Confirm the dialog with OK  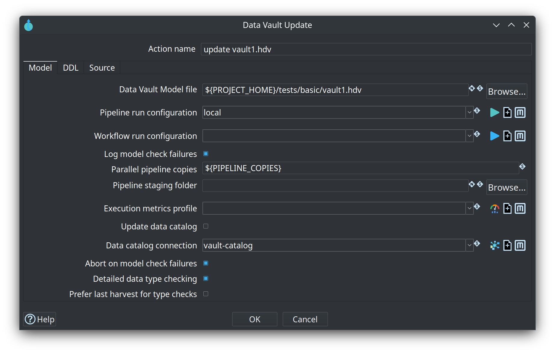pos(255,319)
